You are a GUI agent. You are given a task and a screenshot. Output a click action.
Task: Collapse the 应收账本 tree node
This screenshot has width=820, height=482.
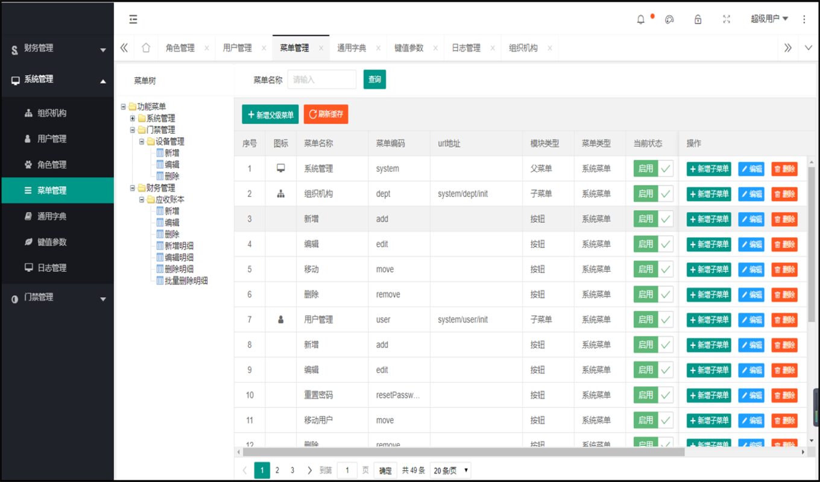click(x=142, y=199)
